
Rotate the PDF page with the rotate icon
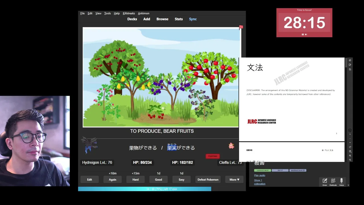tap(350, 147)
